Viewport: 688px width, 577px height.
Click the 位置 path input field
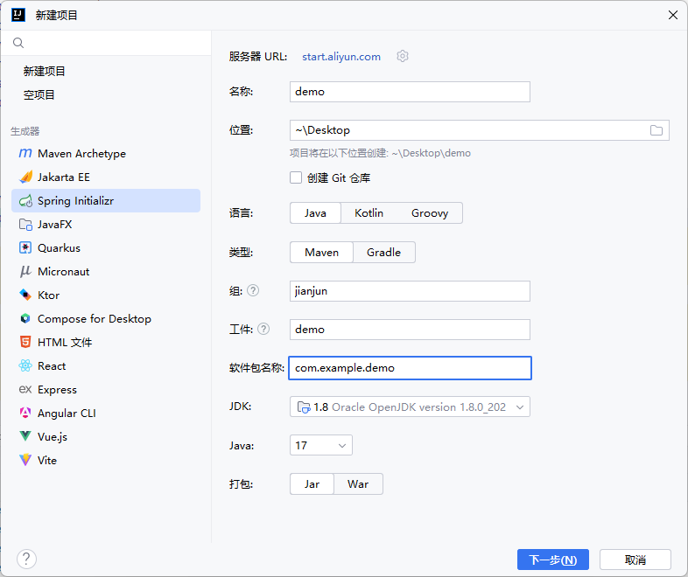(479, 130)
